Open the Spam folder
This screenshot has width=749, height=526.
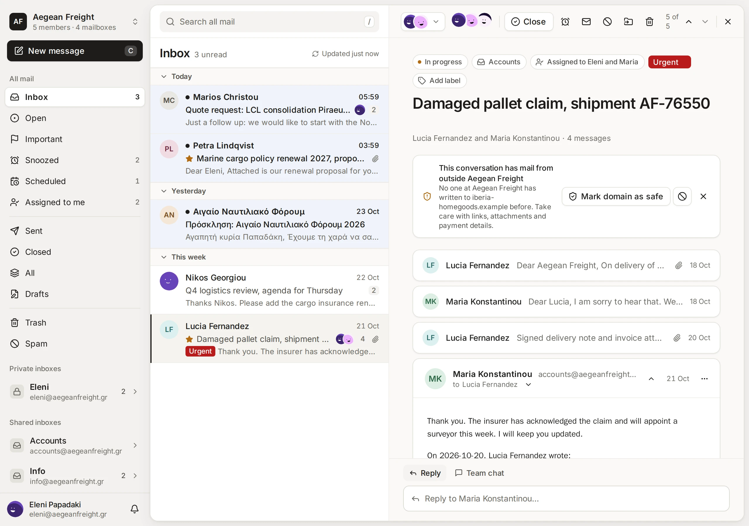[x=75, y=343]
